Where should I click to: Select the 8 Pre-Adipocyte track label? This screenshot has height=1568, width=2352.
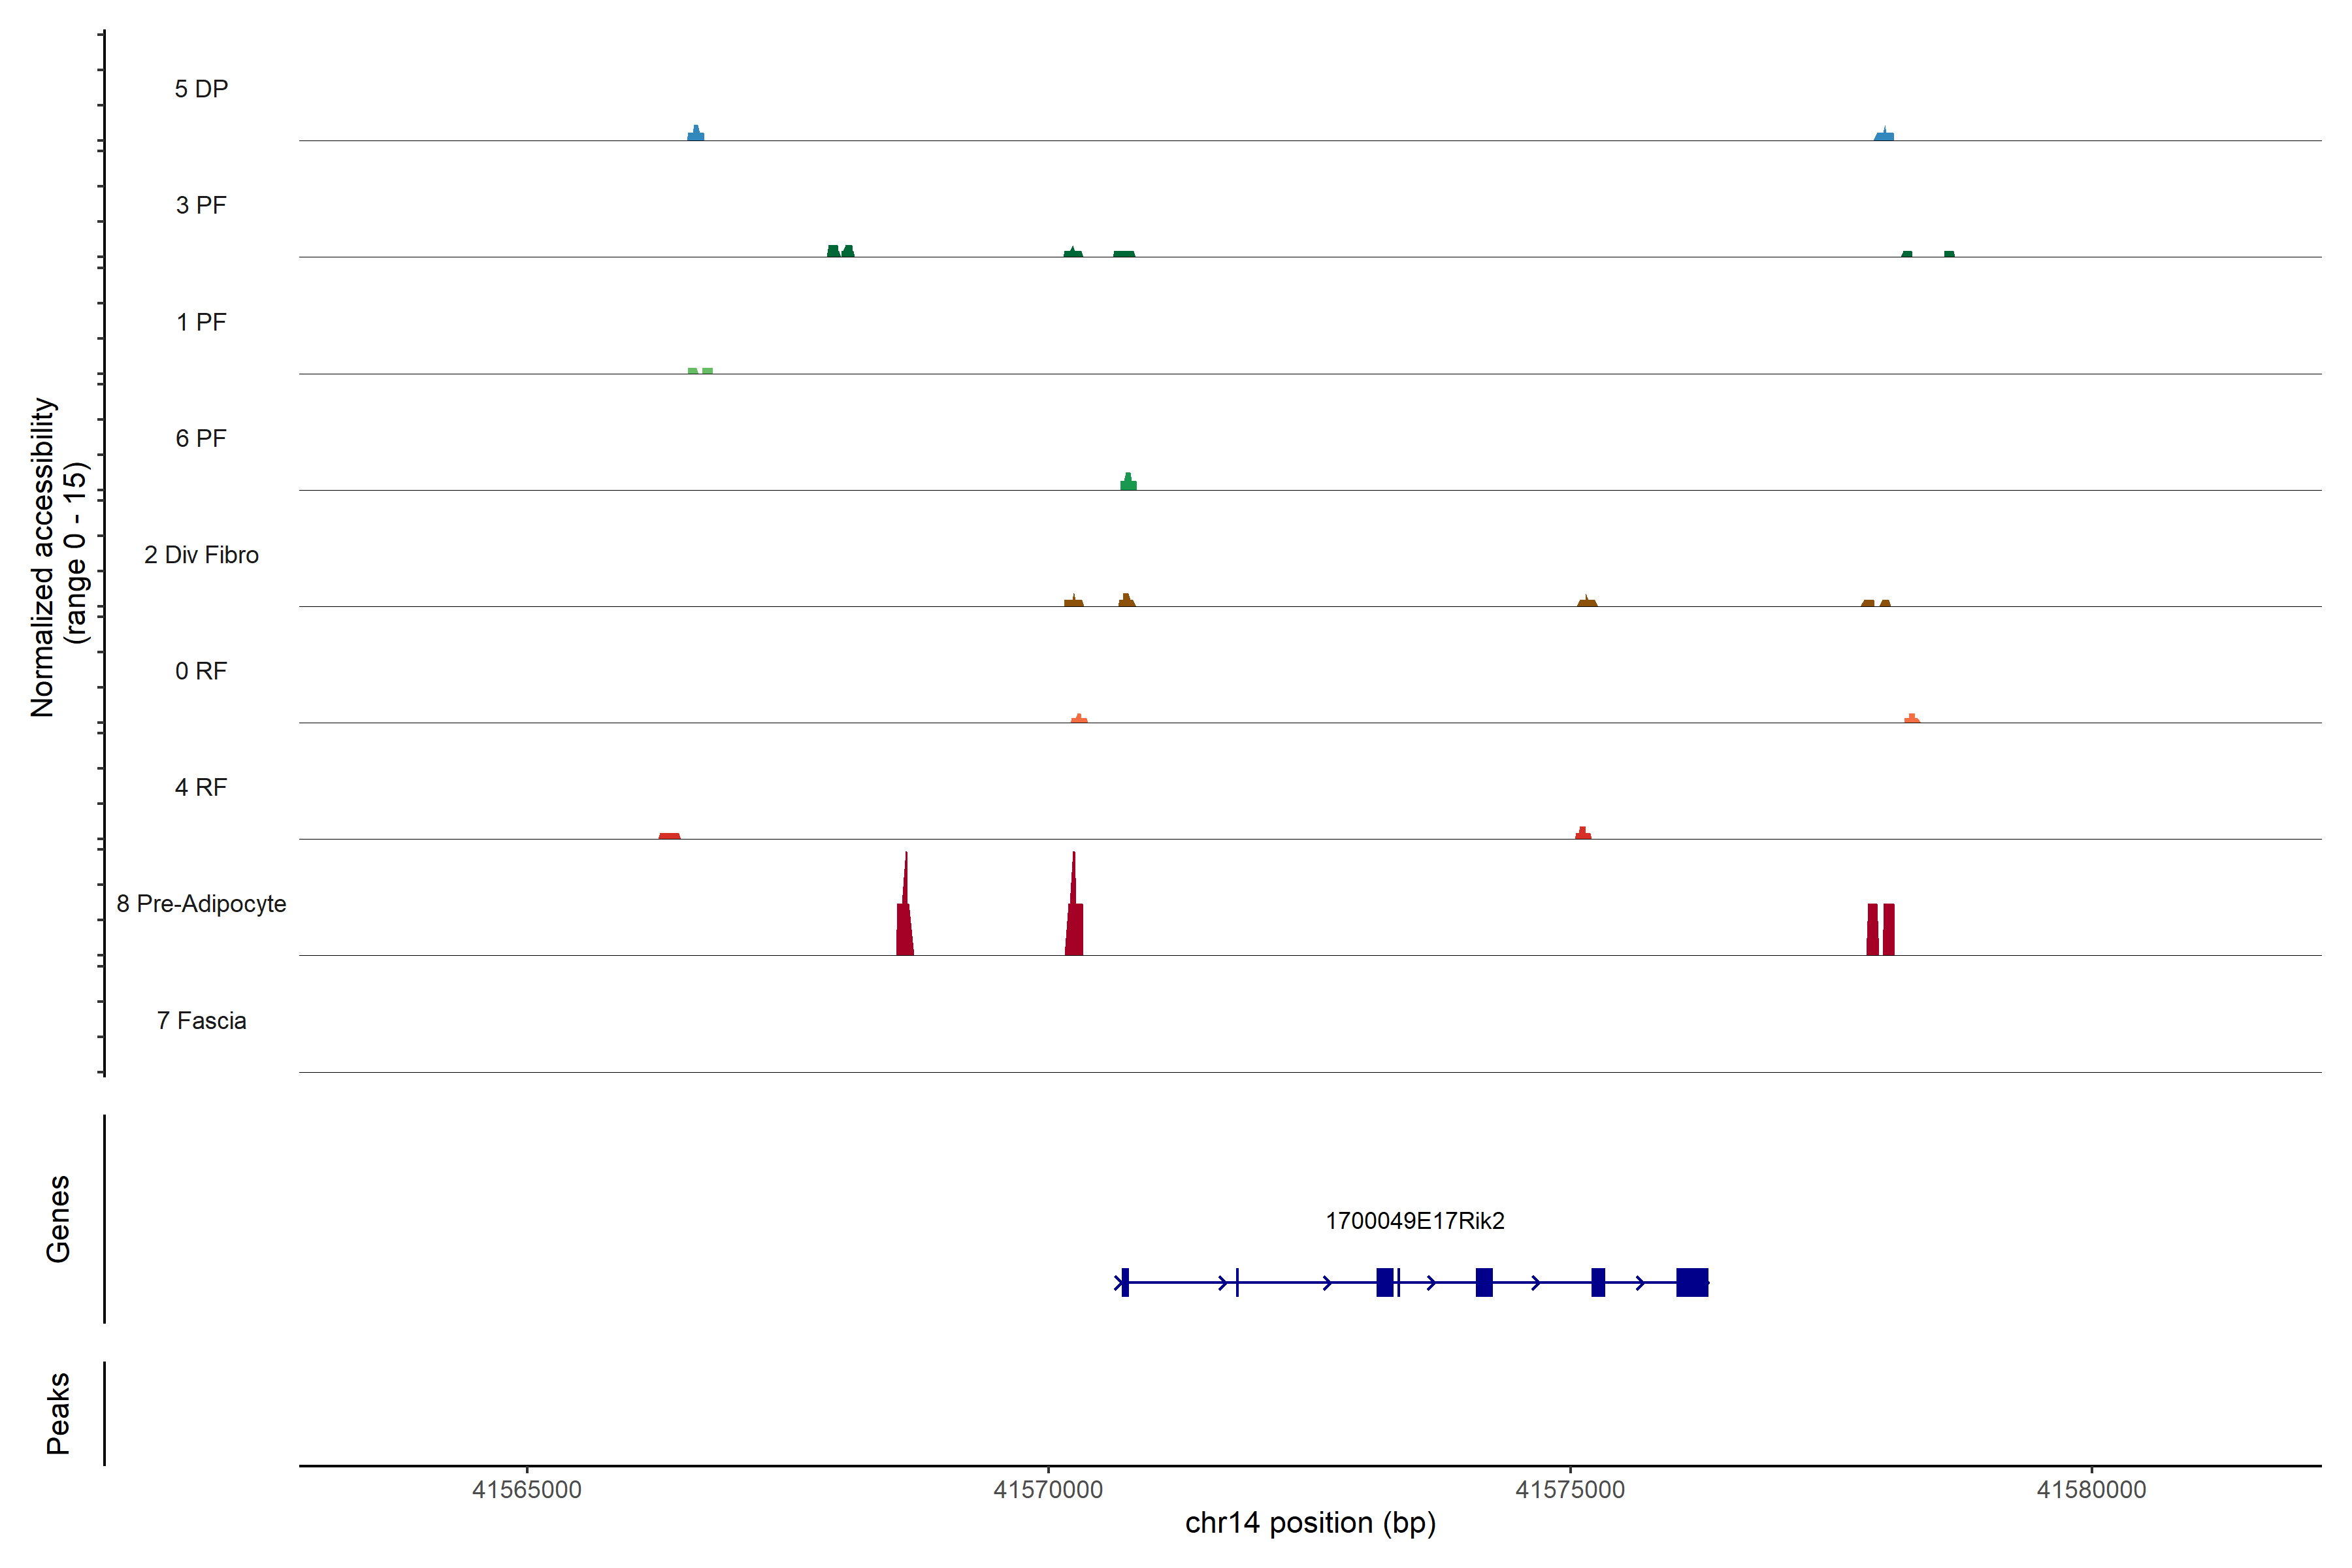(201, 904)
